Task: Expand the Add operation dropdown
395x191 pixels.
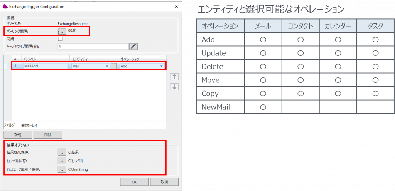Action: click(x=161, y=66)
